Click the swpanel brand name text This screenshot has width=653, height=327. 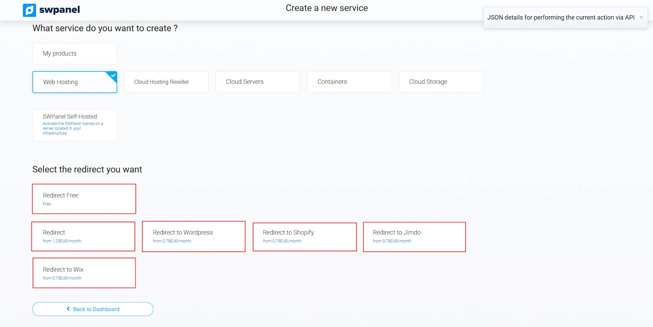[60, 10]
